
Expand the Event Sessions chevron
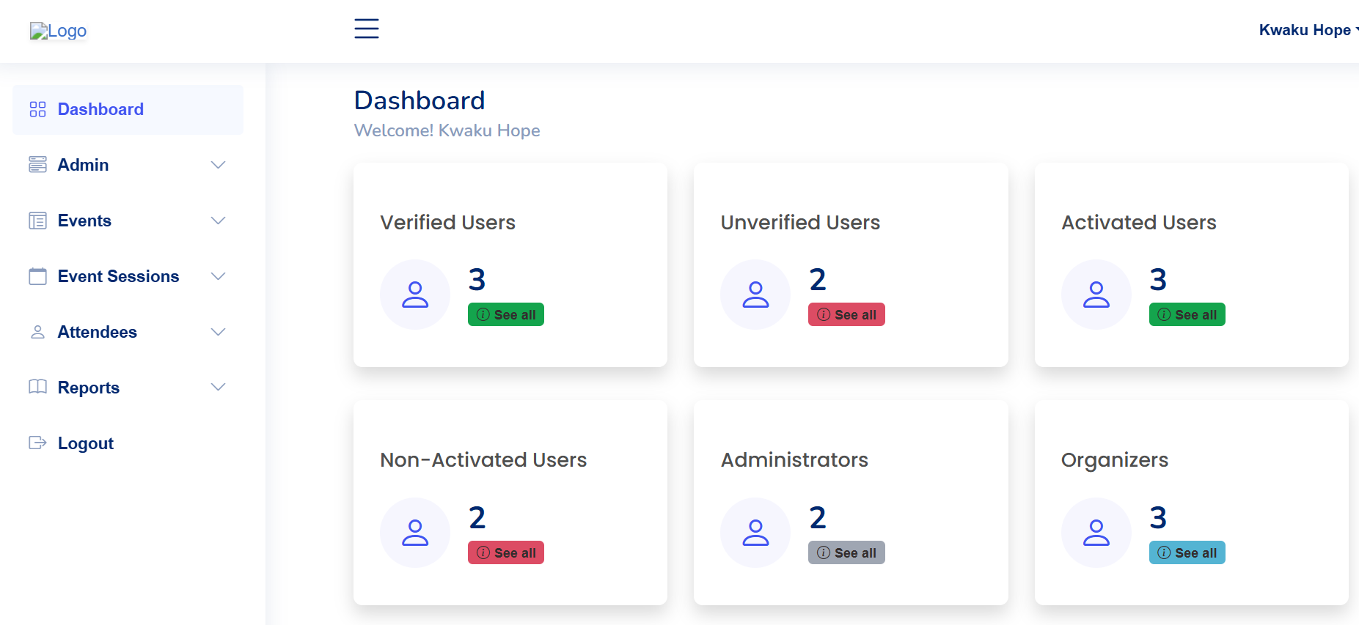218,276
